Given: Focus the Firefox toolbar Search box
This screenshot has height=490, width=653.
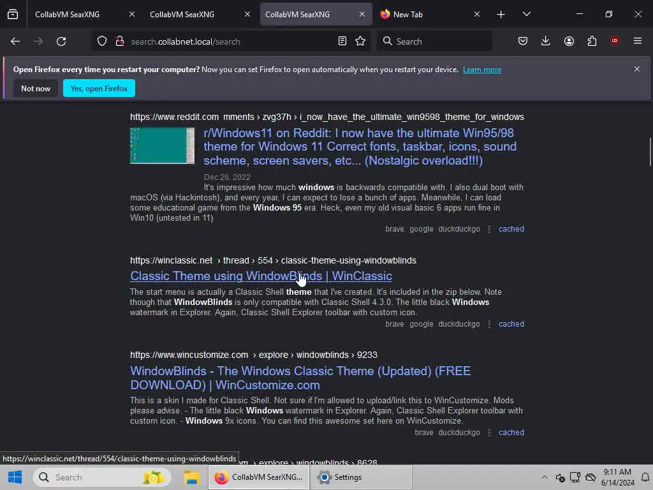Looking at the screenshot, I should click(434, 41).
